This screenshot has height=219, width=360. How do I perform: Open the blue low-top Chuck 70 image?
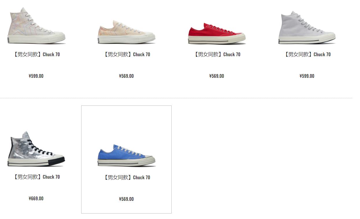[127, 155]
